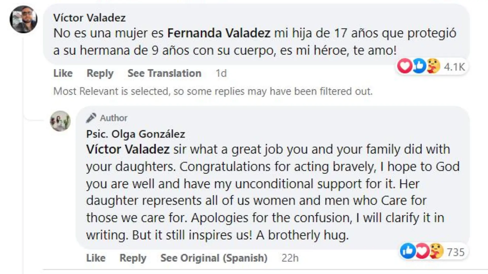Open the 4.1K reactions count list
Viewport: 488px width, 274px height.
(x=454, y=67)
